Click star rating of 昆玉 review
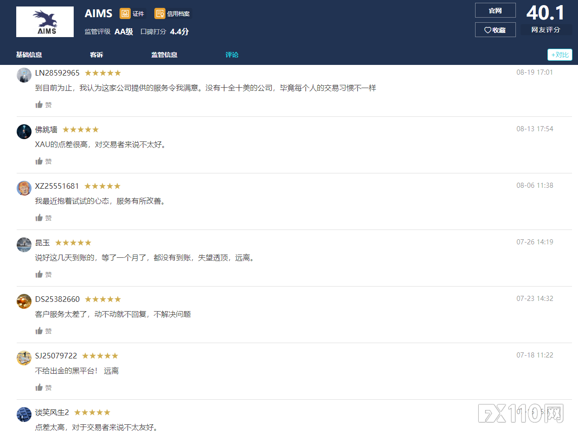 73,243
